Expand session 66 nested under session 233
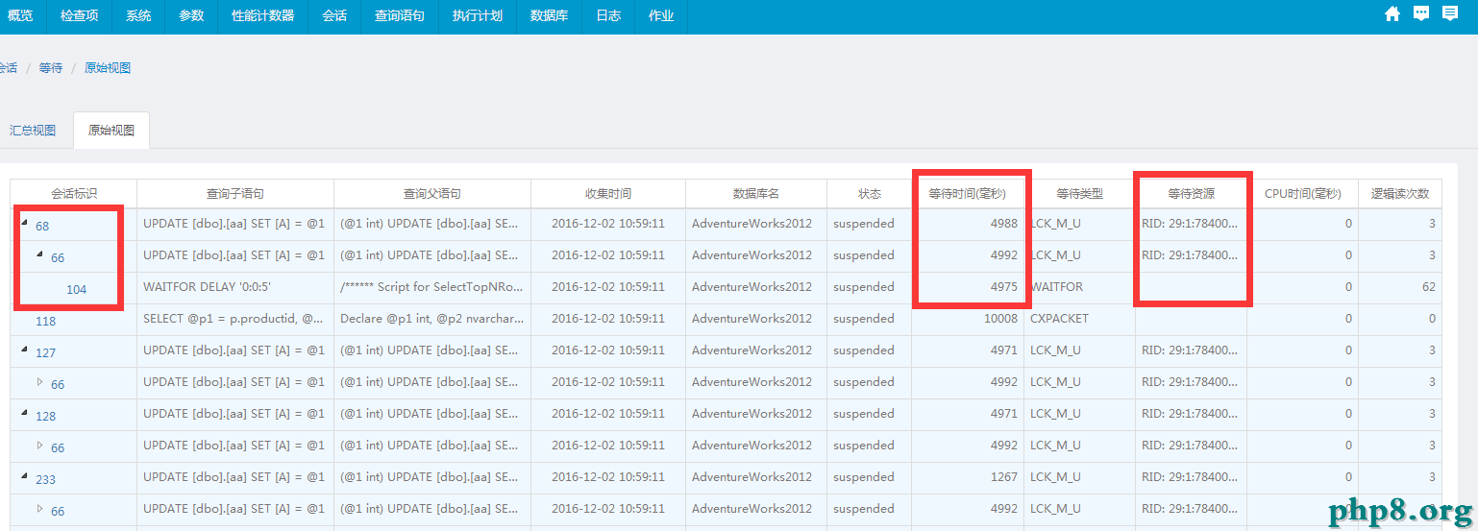Screen dimensions: 1478x531 click(39, 509)
